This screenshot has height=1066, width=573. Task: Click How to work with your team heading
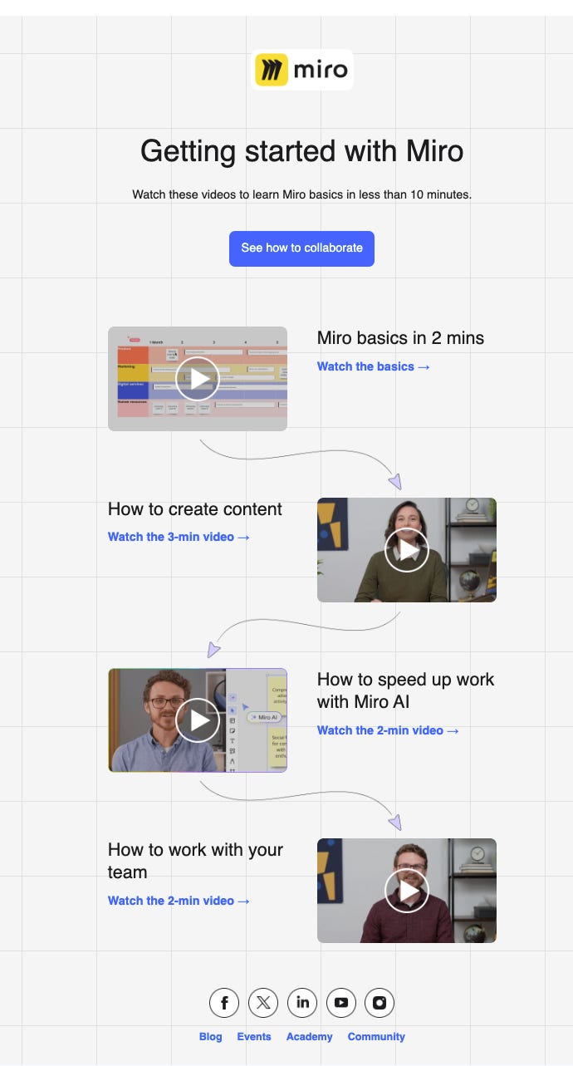point(195,861)
